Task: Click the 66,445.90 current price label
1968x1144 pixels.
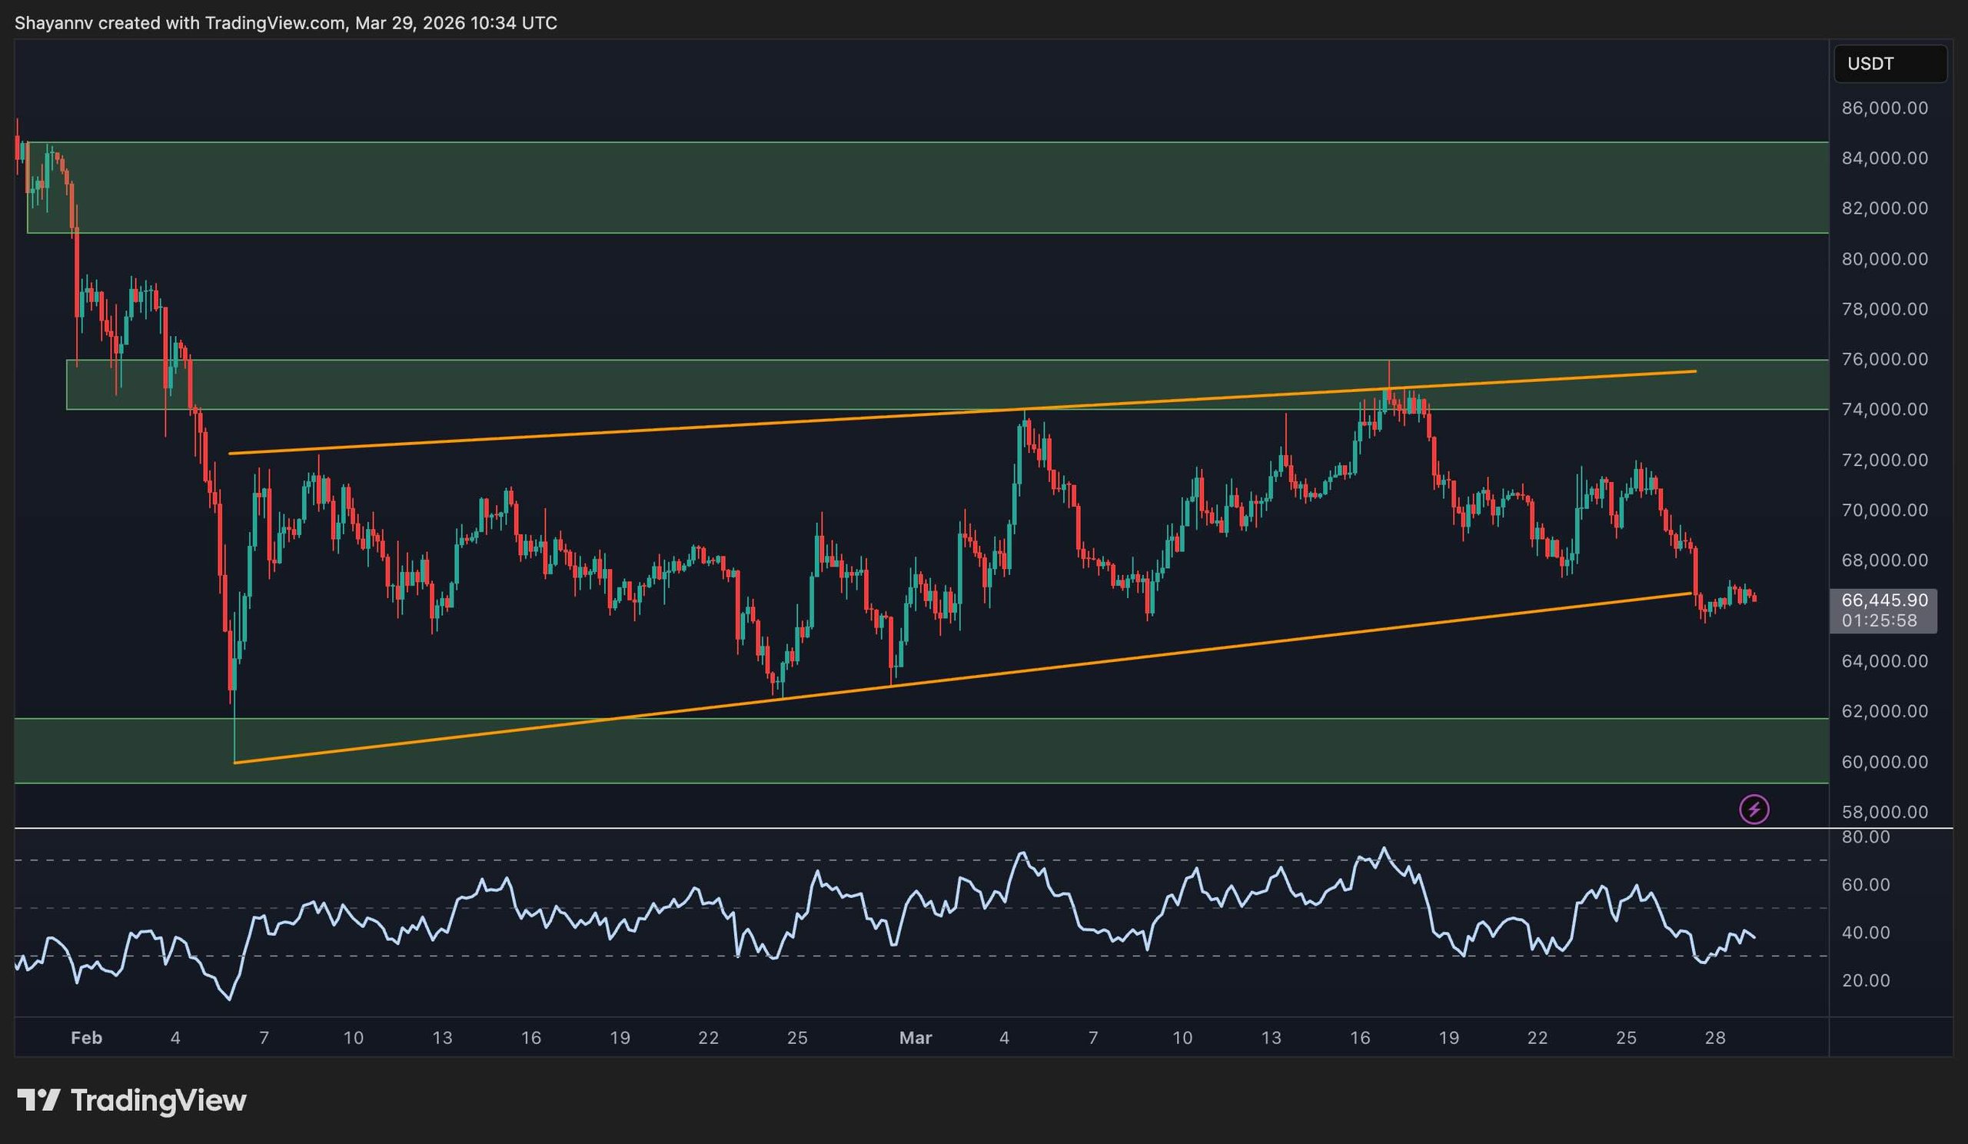Action: [x=1883, y=600]
